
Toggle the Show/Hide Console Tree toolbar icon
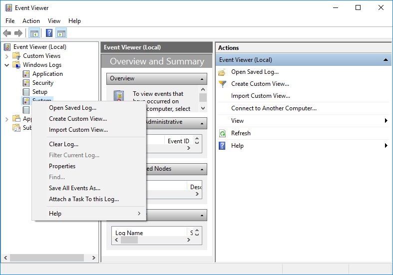(34, 33)
